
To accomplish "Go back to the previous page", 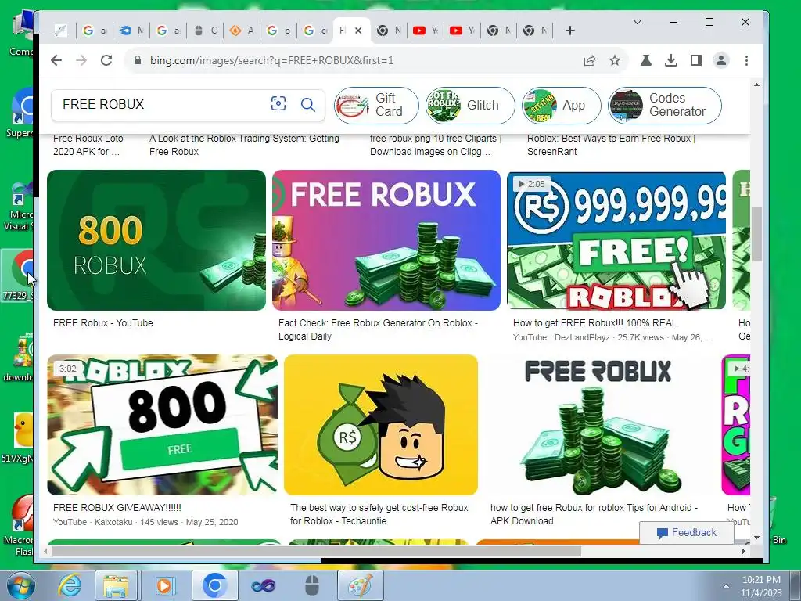I will click(x=56, y=60).
